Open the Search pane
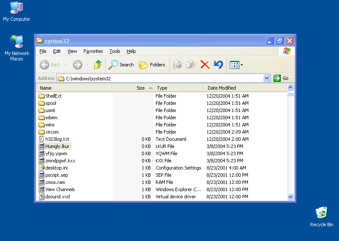This screenshot has width=339, height=241. pyautogui.click(x=121, y=65)
